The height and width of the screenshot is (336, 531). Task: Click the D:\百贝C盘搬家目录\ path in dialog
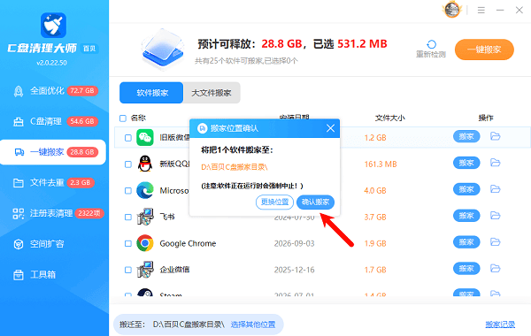click(235, 167)
